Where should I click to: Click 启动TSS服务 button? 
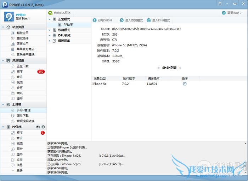coord(60,13)
